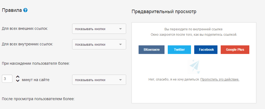This screenshot has height=109, width=265.
Task: Follow the 'Пропустить это действие' link
Action: pos(220,79)
